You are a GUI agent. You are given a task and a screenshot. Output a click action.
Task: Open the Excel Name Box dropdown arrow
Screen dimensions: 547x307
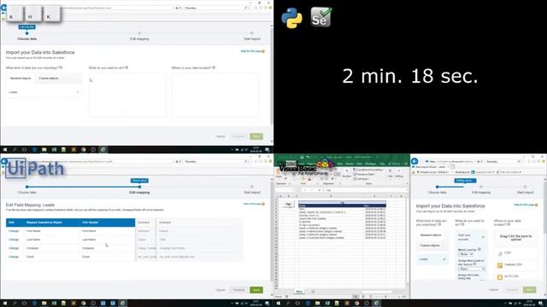(292, 190)
